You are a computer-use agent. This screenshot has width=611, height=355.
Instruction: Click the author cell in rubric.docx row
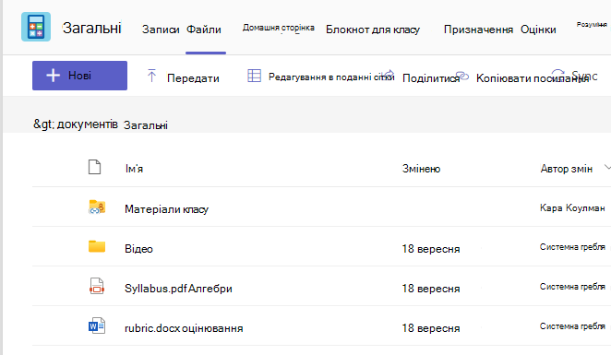pos(572,326)
